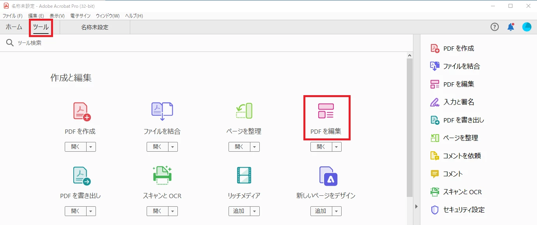Image resolution: width=537 pixels, height=225 pixels.
Task: Expand dropdown arrow next to スキャンとOCR 開く
Action: tap(173, 211)
